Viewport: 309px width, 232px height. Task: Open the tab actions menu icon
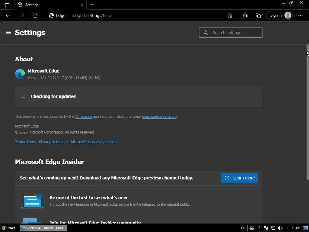[x=7, y=5]
